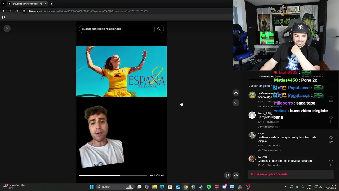
Task: Click Responder under jorge's comment
Action: [274, 146]
